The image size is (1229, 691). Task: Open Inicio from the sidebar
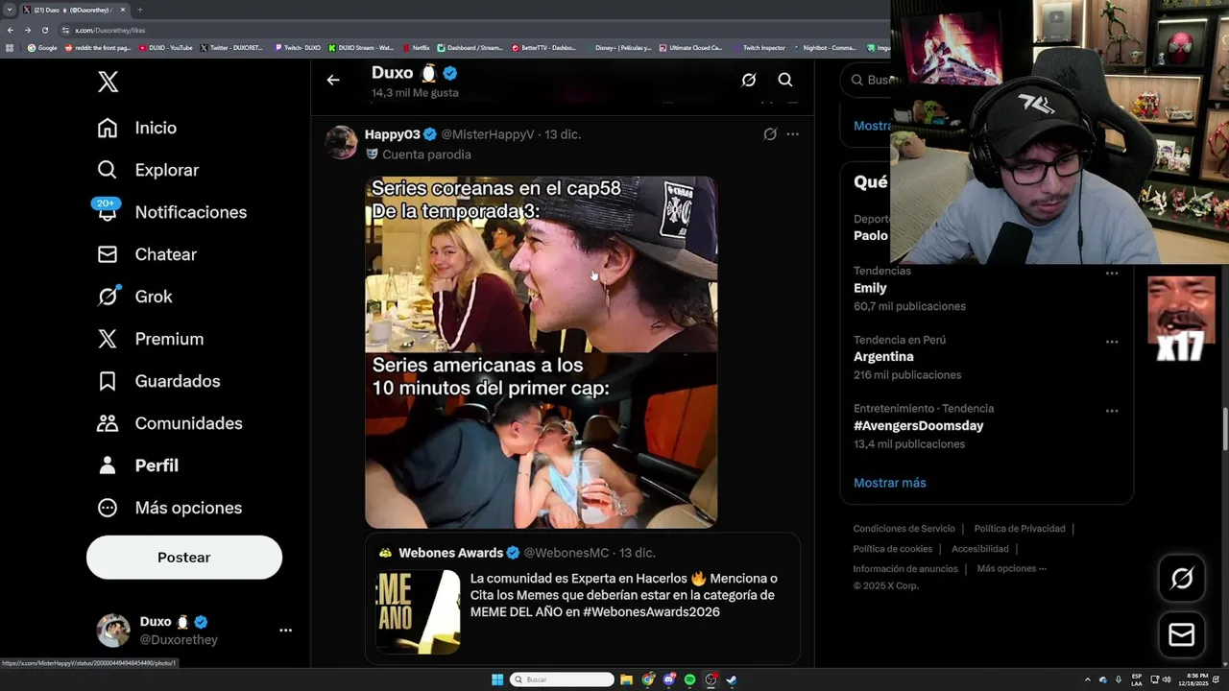pyautogui.click(x=137, y=128)
